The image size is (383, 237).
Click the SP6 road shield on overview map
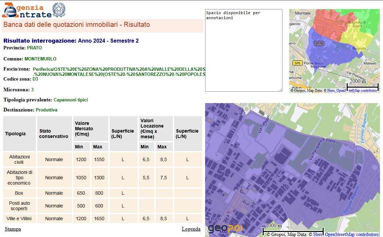pyautogui.click(x=297, y=63)
